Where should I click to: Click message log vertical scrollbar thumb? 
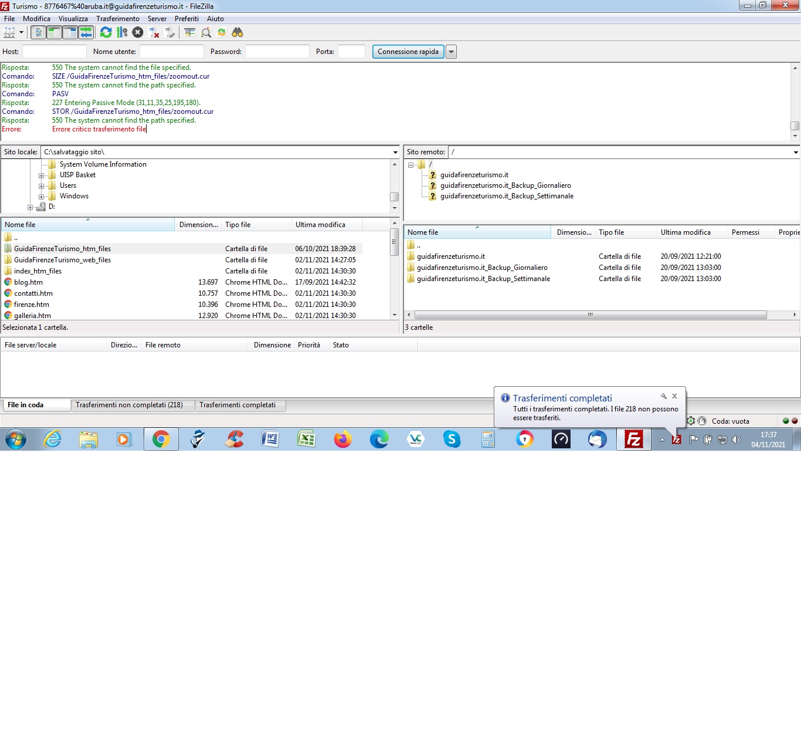795,126
